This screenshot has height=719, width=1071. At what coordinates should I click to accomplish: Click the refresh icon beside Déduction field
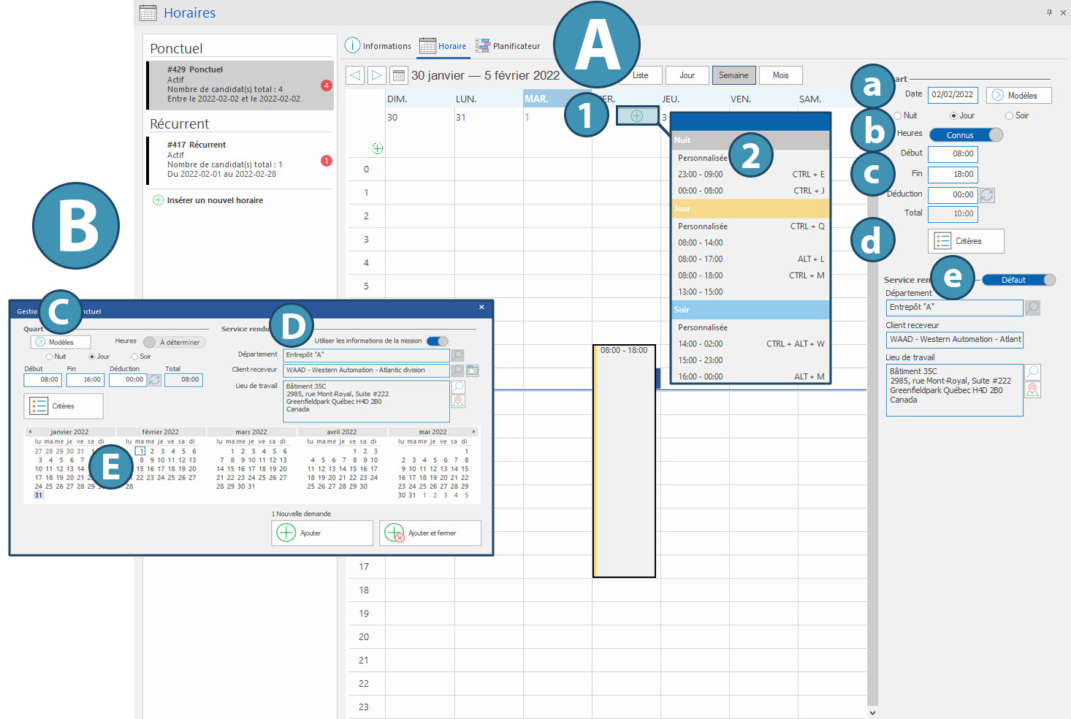(987, 195)
